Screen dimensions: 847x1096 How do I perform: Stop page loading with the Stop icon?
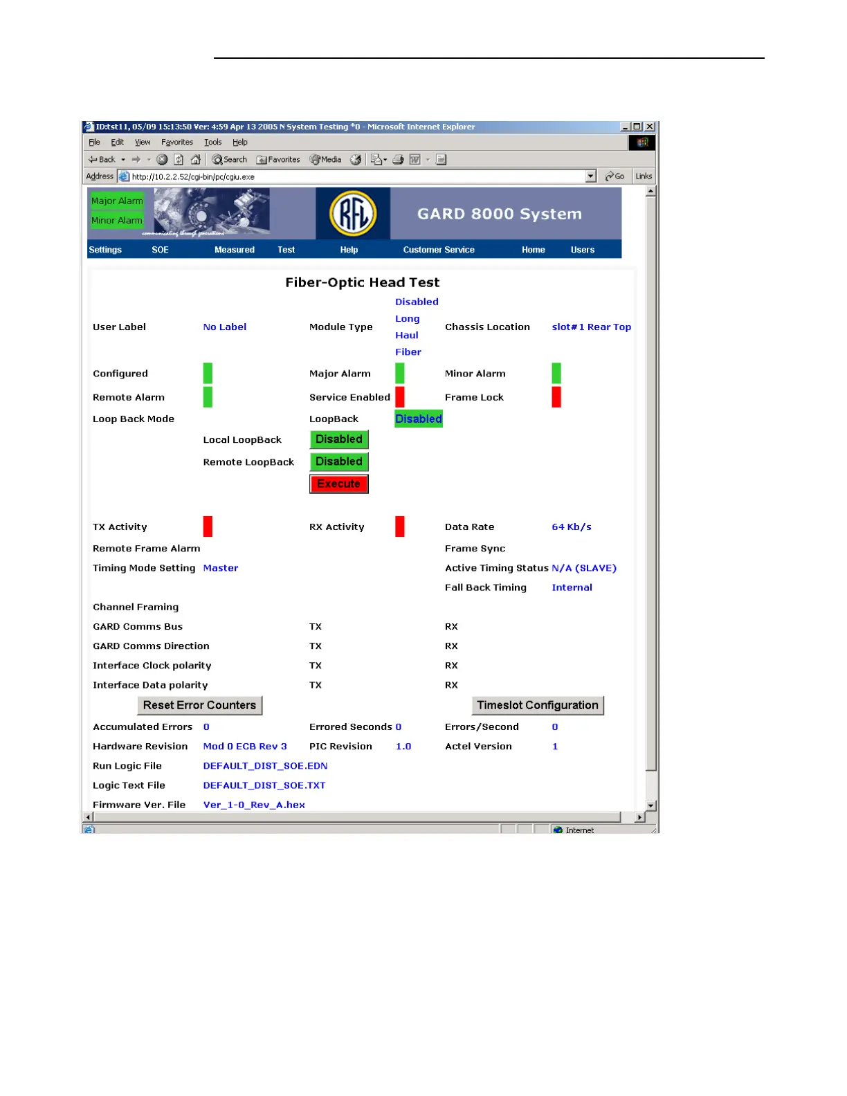tap(162, 159)
